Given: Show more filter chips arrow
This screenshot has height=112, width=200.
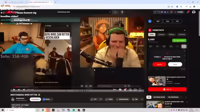Looking at the screenshot, I should 186,97.
